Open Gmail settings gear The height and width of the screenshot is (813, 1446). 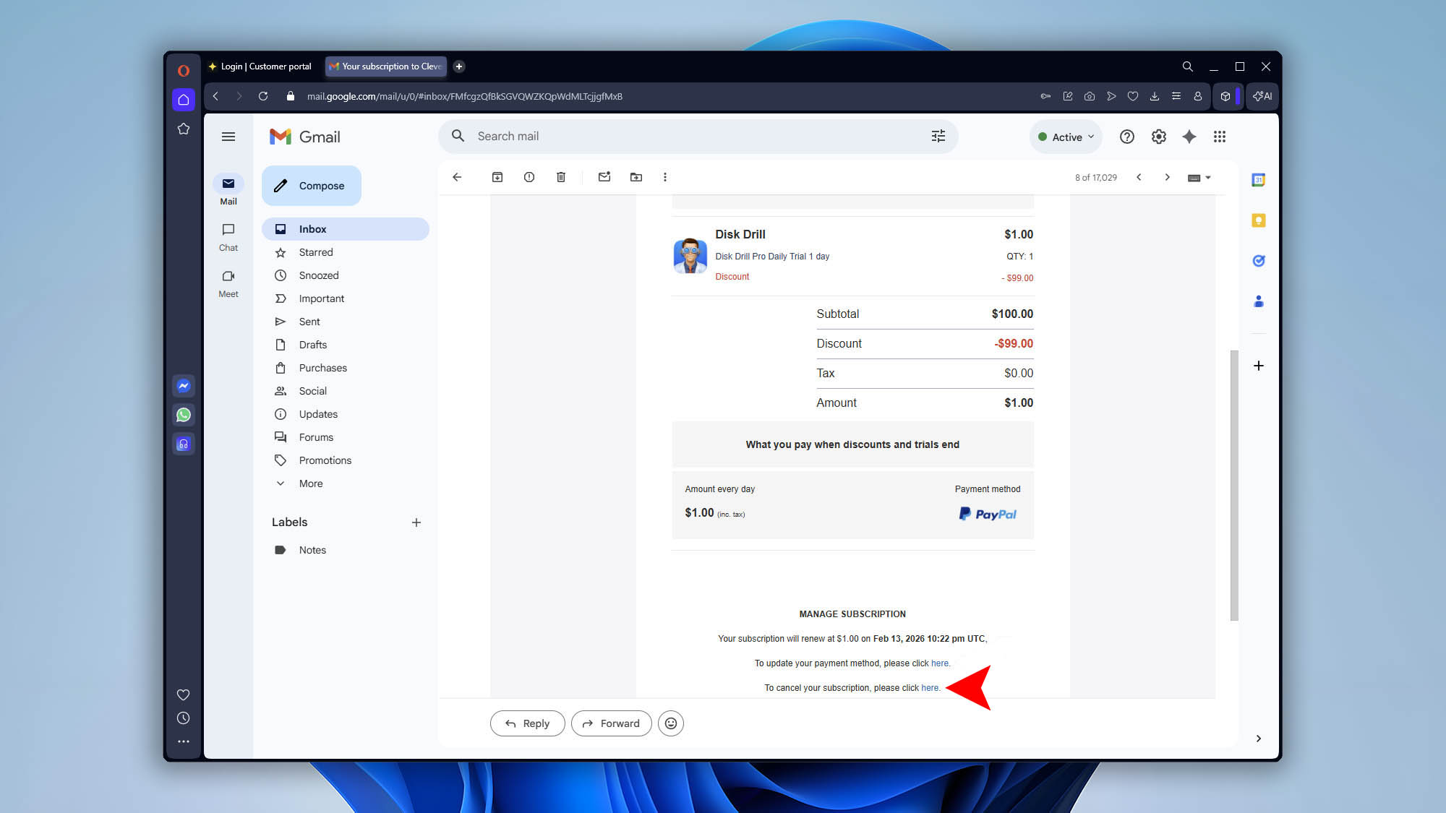pyautogui.click(x=1158, y=136)
